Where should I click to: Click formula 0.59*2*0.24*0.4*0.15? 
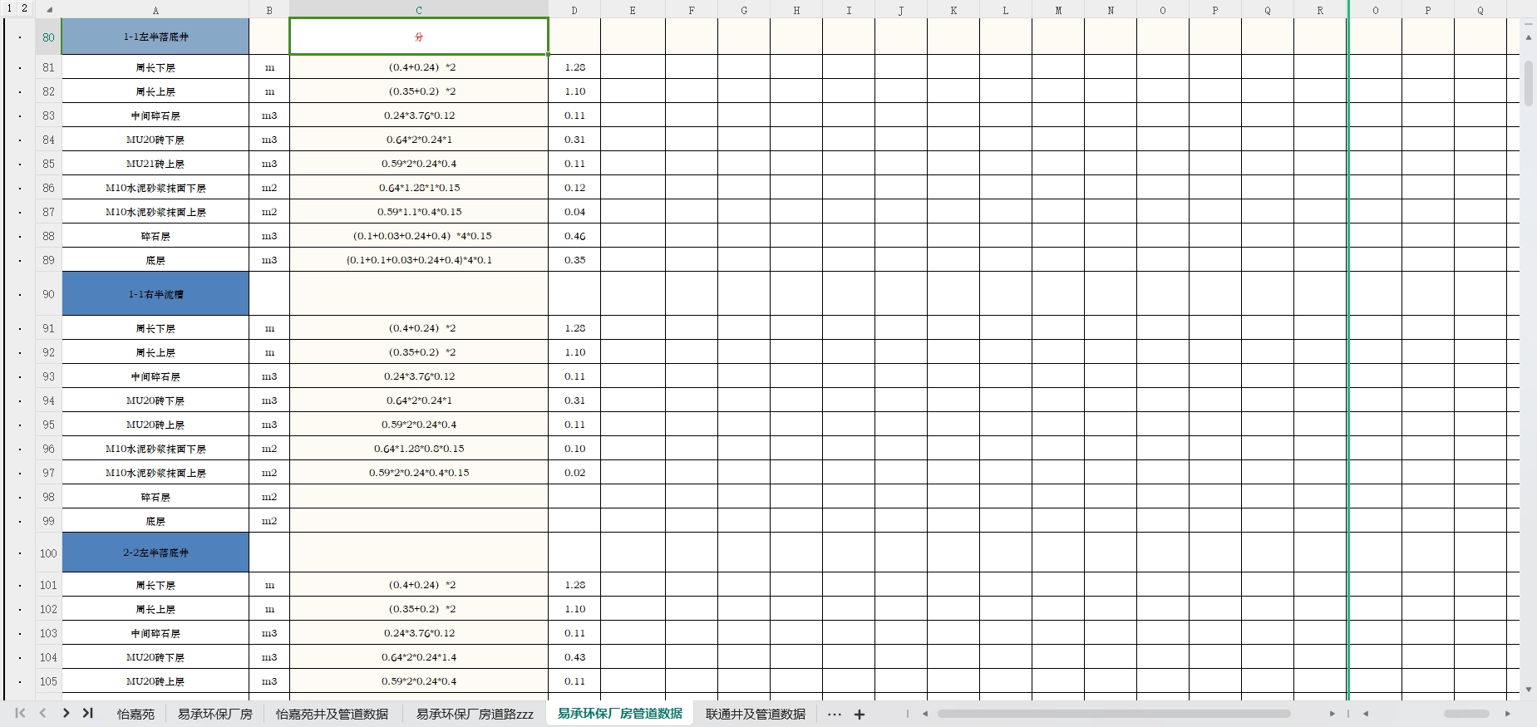pyautogui.click(x=419, y=473)
